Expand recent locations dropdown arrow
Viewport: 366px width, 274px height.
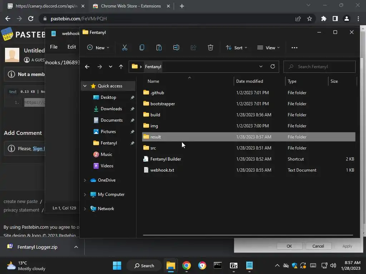pos(110,67)
